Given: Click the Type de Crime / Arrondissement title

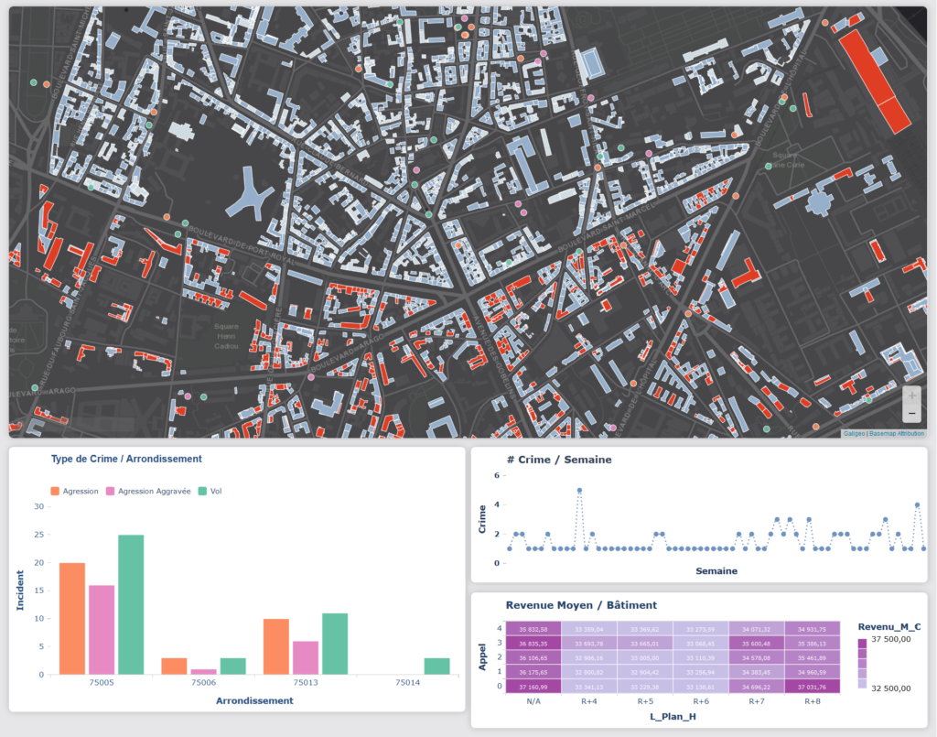Looking at the screenshot, I should pos(126,459).
